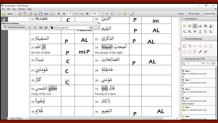Viewport: 218px width, 123px height.
Task: Go to previous page with up arrow
Action: tap(59, 14)
